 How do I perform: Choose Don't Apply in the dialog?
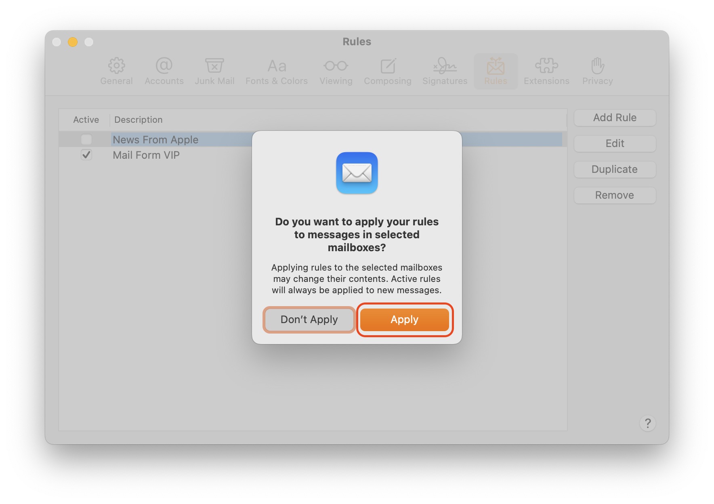(x=309, y=319)
